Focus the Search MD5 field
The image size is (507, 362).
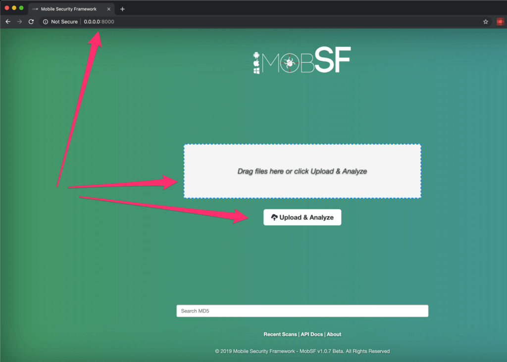pyautogui.click(x=303, y=311)
